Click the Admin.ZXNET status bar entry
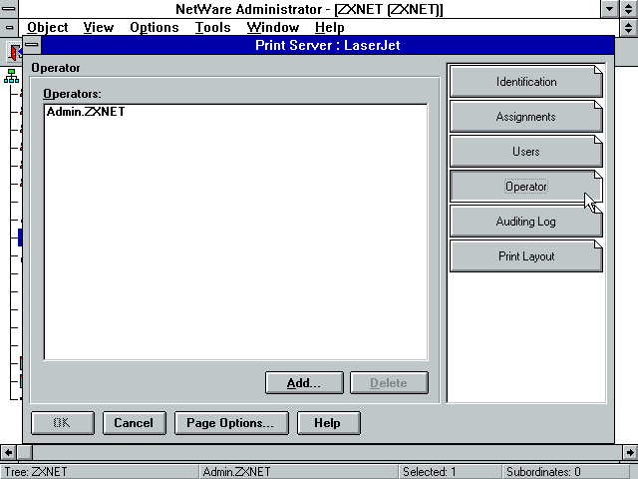Image resolution: width=638 pixels, height=479 pixels. pyautogui.click(x=299, y=472)
